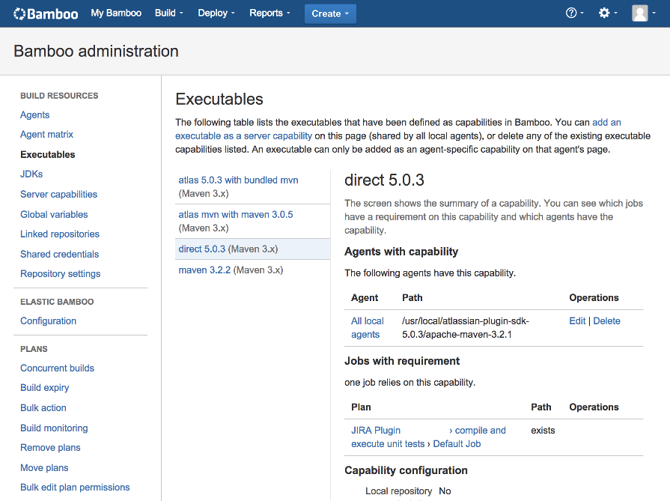Screen dimensions: 670x501
Task: Open JIRA Plugin plan link
Action: pyautogui.click(x=376, y=431)
